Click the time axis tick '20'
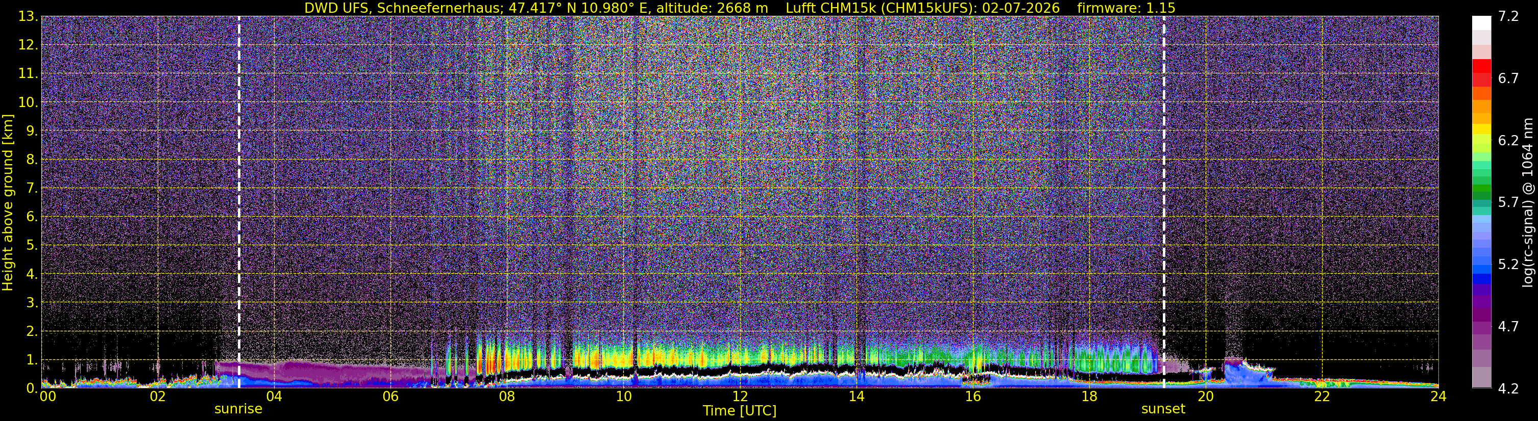Image resolution: width=1538 pixels, height=421 pixels. click(1206, 397)
